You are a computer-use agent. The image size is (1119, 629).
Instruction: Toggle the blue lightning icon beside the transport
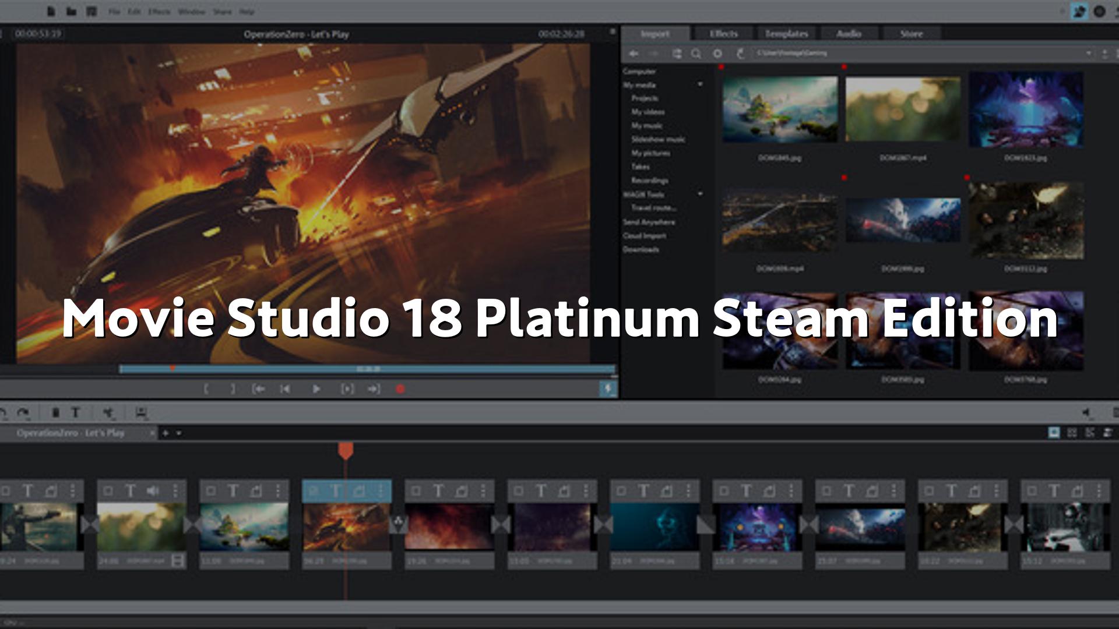608,389
